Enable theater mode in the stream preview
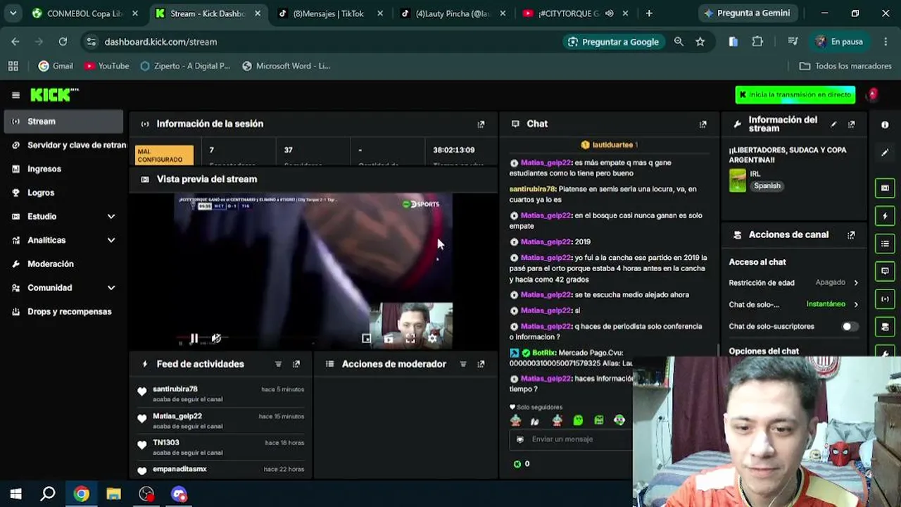901x507 pixels. click(389, 339)
